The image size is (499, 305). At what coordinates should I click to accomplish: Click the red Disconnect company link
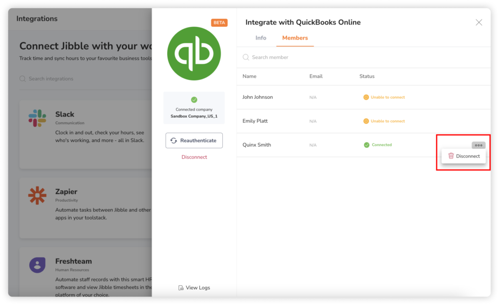pos(194,157)
